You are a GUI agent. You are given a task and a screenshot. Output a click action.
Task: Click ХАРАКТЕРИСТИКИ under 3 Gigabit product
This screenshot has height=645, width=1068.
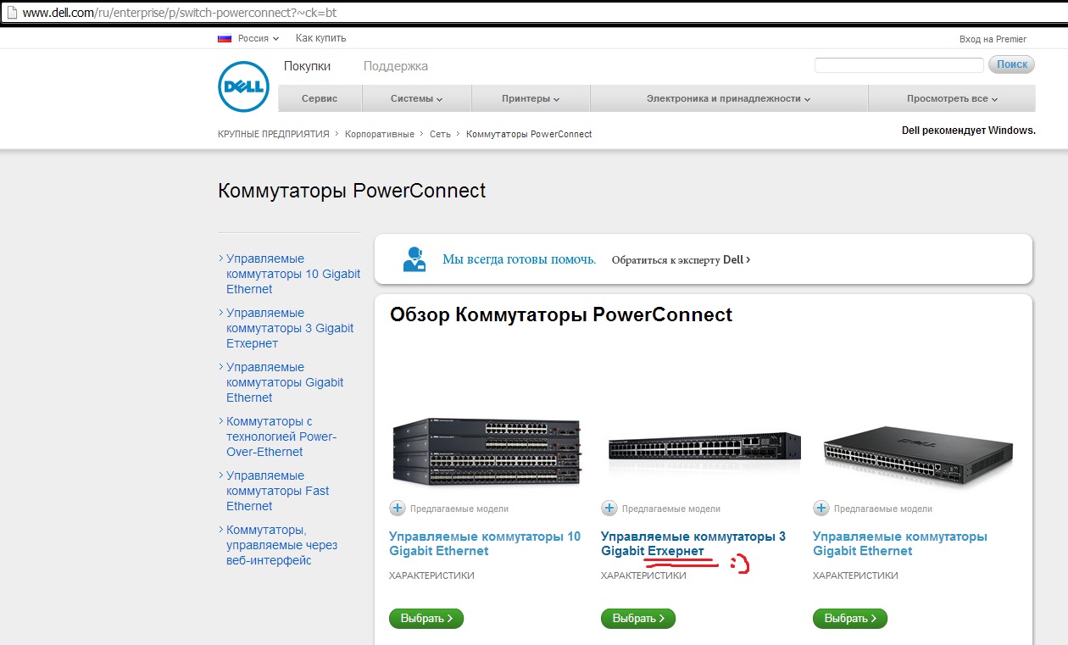(643, 575)
